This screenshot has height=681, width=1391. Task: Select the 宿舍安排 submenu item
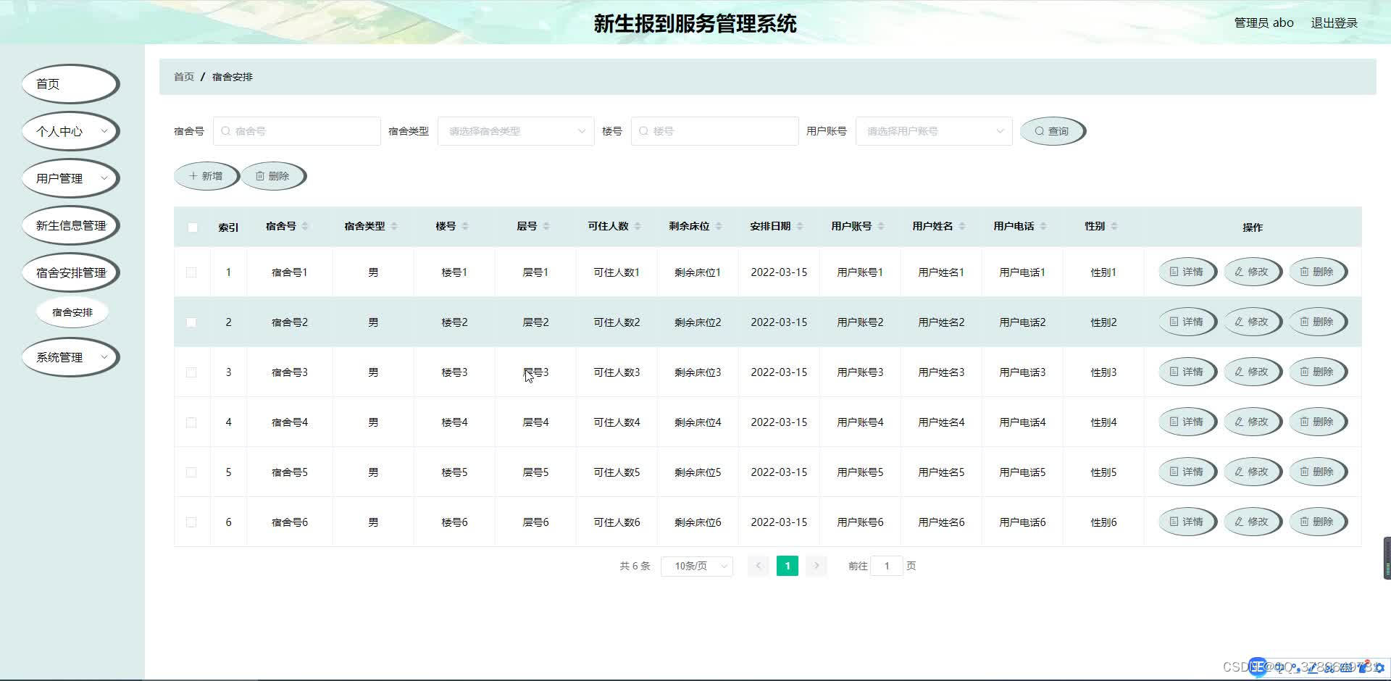(x=72, y=312)
